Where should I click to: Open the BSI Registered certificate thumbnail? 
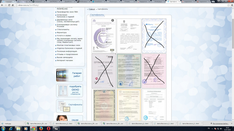(x=104, y=36)
